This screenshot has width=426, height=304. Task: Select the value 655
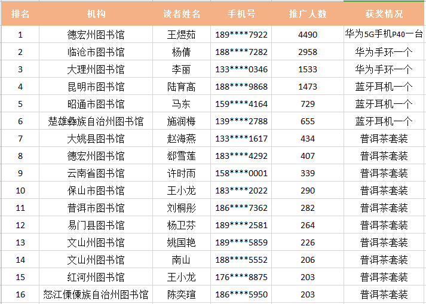tap(308, 121)
